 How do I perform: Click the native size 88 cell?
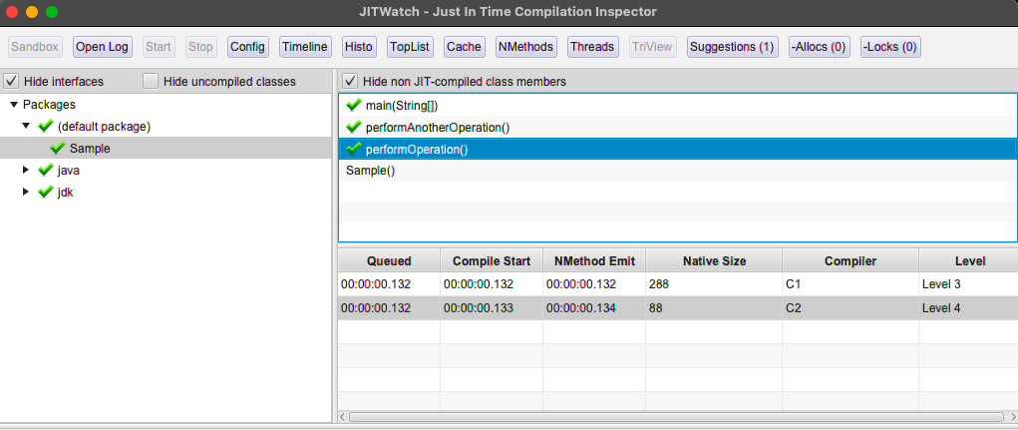(x=714, y=308)
